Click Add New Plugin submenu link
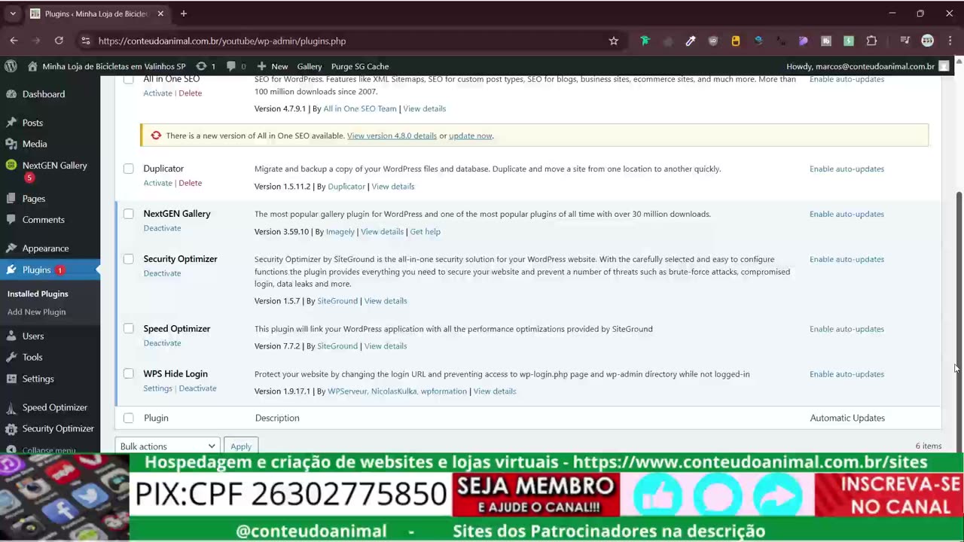Viewport: 964px width, 542px height. coord(36,312)
